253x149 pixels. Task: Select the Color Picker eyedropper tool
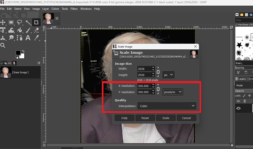point(36,38)
